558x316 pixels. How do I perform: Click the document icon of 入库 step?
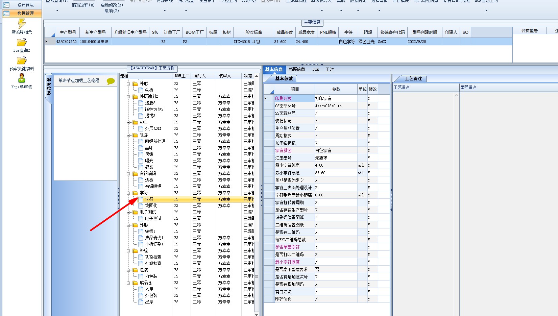point(141,289)
